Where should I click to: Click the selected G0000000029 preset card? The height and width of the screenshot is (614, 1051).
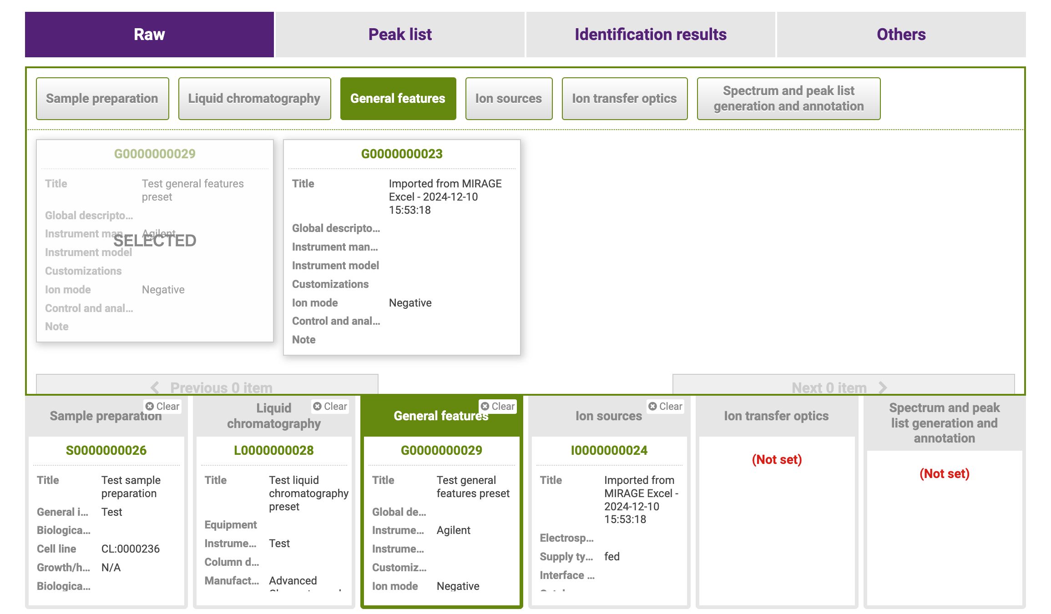point(155,241)
